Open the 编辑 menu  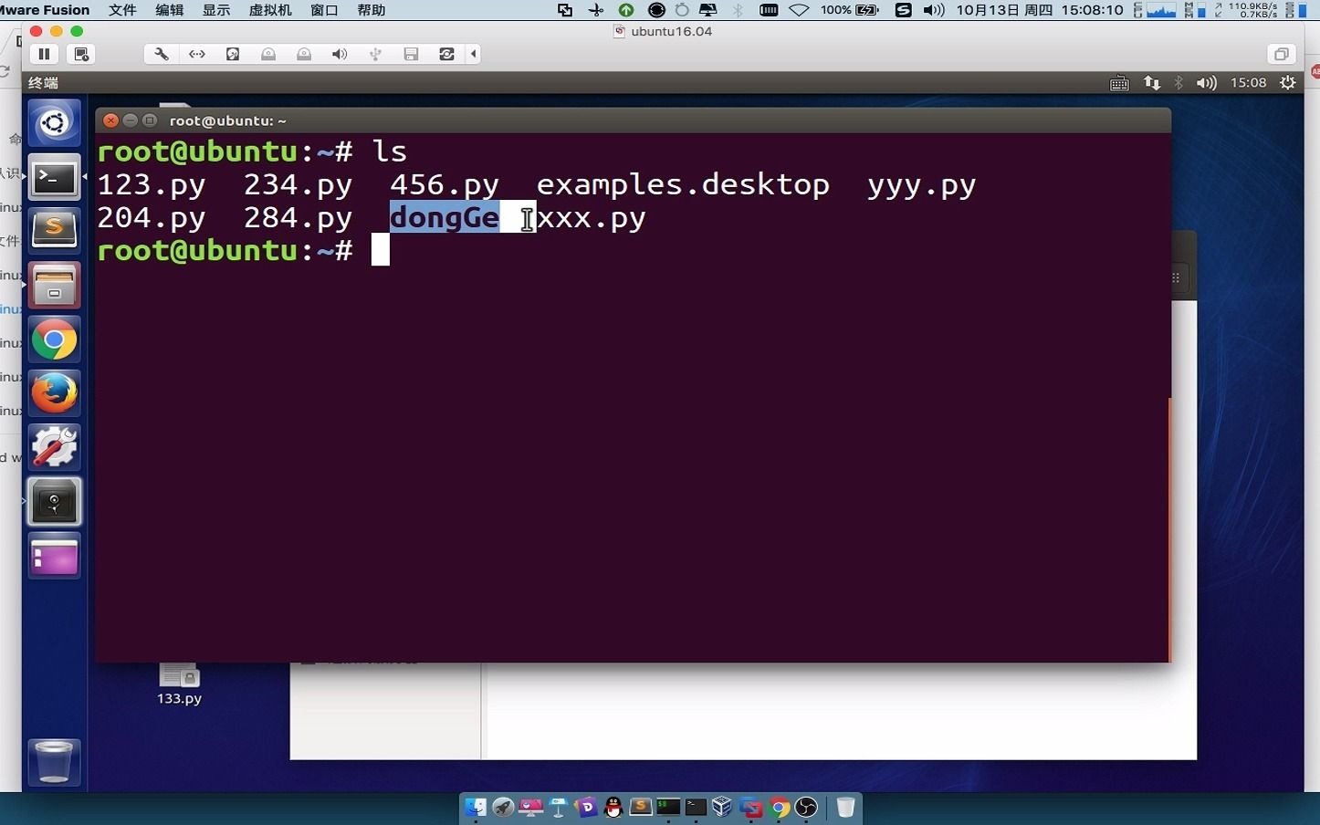point(170,10)
